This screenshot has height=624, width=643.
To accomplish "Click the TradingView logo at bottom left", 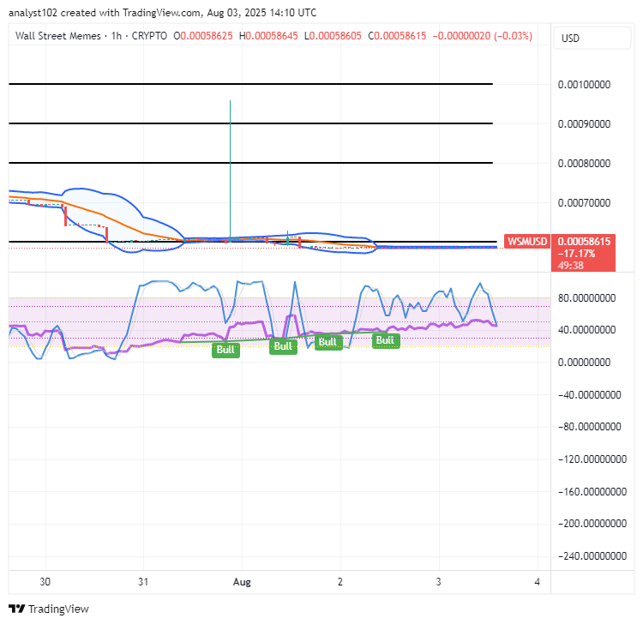I will [48, 609].
